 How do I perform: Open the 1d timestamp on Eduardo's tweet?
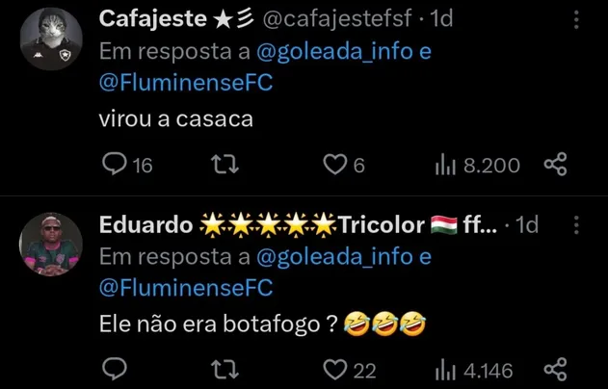(526, 225)
